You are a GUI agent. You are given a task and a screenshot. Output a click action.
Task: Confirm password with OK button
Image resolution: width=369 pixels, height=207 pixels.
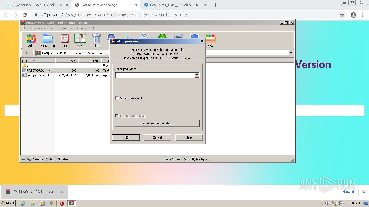click(x=126, y=137)
